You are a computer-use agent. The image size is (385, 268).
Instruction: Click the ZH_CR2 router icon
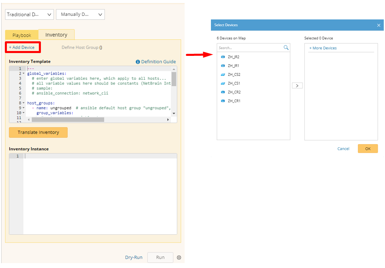click(x=223, y=92)
